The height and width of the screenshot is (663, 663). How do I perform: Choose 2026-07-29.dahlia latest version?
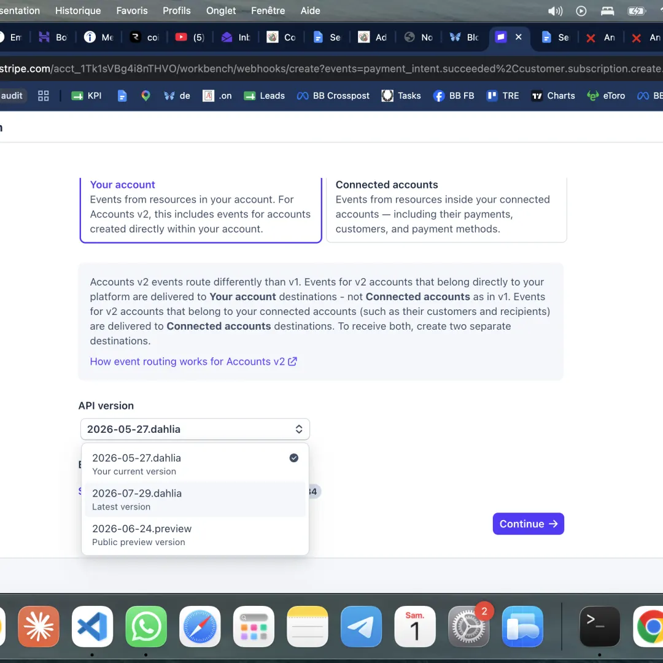click(x=195, y=499)
